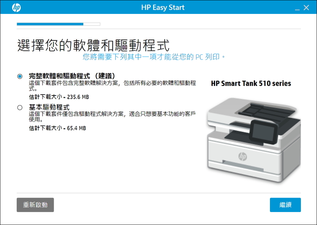This screenshot has width=317, height=225.
Task: Click the HP Easy Start title text
Action: tap(163, 8)
